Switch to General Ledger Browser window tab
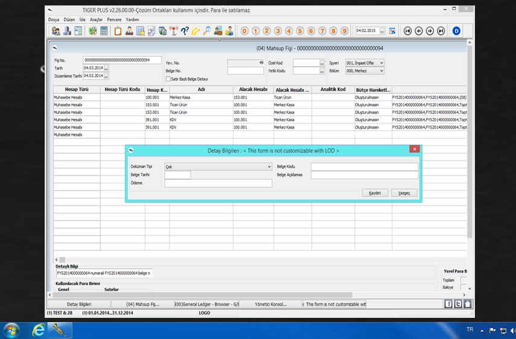 206,304
